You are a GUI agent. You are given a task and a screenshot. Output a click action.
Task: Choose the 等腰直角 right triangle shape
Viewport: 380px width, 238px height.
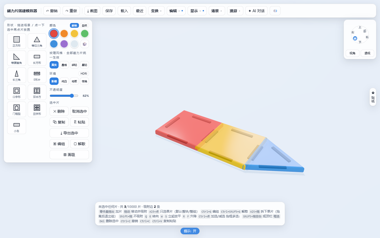(17, 58)
